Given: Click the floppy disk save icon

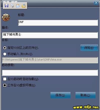Looking at the screenshot, I should coord(6,6).
